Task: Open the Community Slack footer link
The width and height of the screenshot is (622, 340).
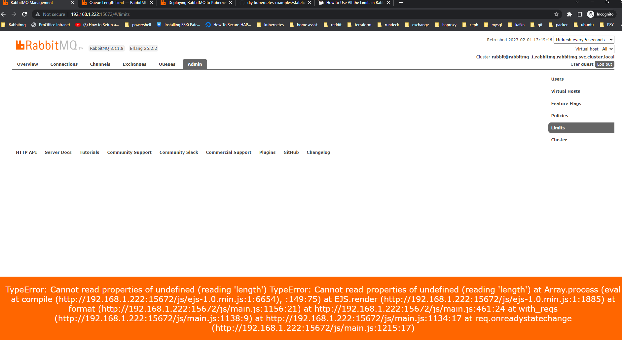Action: click(179, 152)
